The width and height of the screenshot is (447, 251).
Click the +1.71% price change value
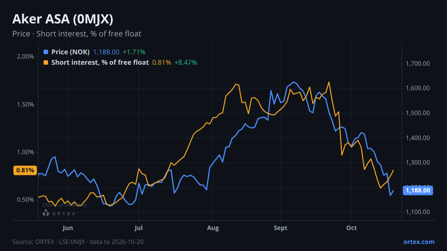click(134, 52)
